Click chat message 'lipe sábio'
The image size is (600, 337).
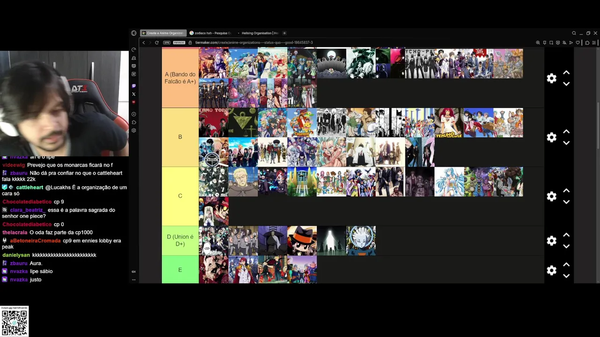41,271
